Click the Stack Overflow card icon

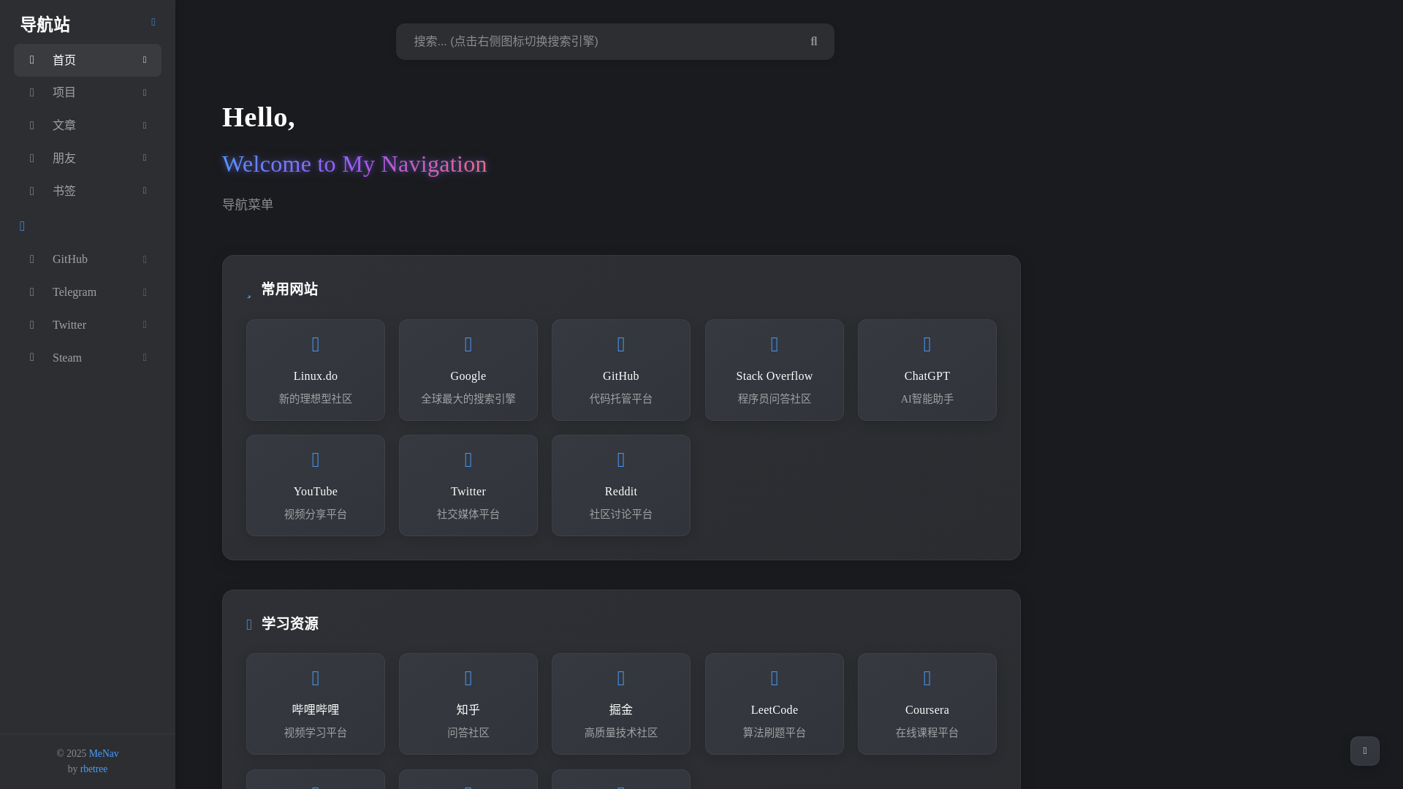pyautogui.click(x=775, y=344)
